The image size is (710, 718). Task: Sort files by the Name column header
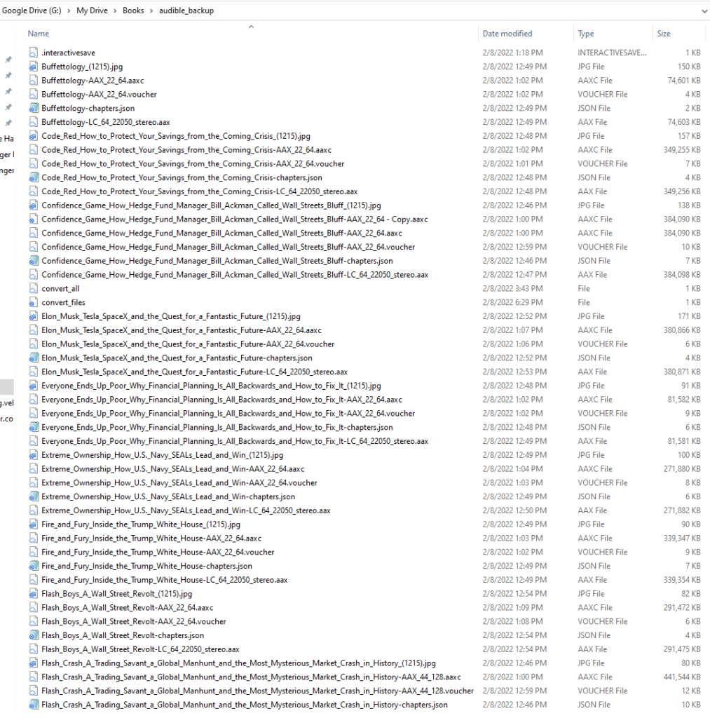(39, 34)
